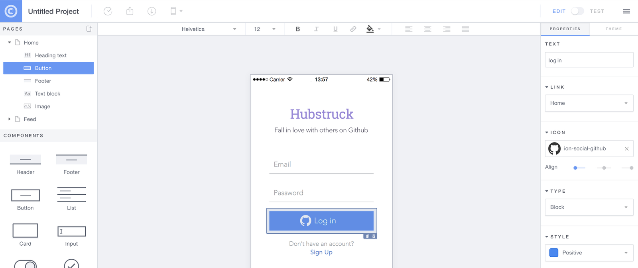Toggle italic formatting
638x268 pixels.
[316, 29]
